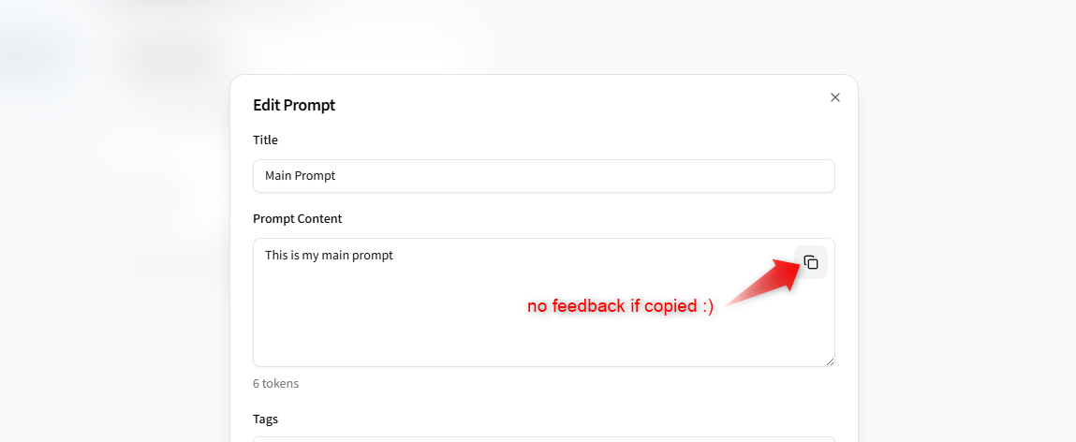Click the 'no feedback if copied' red text
Viewport: 1076px width, 442px height.
coord(620,306)
